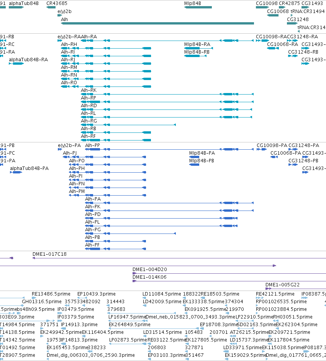The image size is (326, 361).
Task: Click the Alh-RI transcript label
Action: pos(68,52)
